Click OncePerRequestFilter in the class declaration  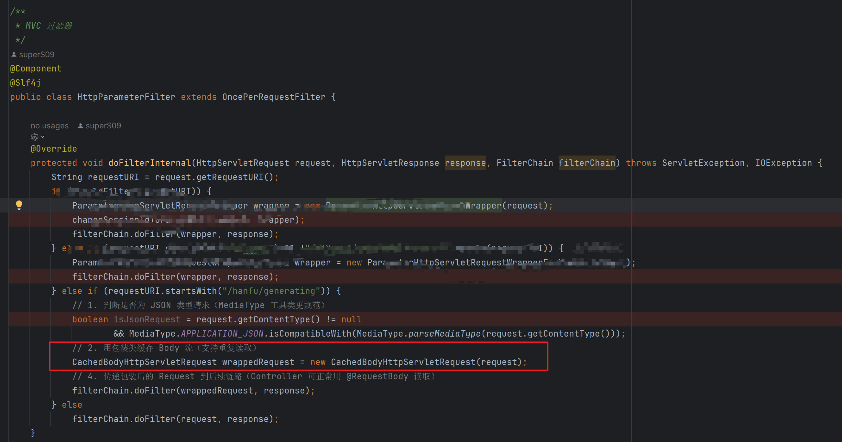(274, 97)
